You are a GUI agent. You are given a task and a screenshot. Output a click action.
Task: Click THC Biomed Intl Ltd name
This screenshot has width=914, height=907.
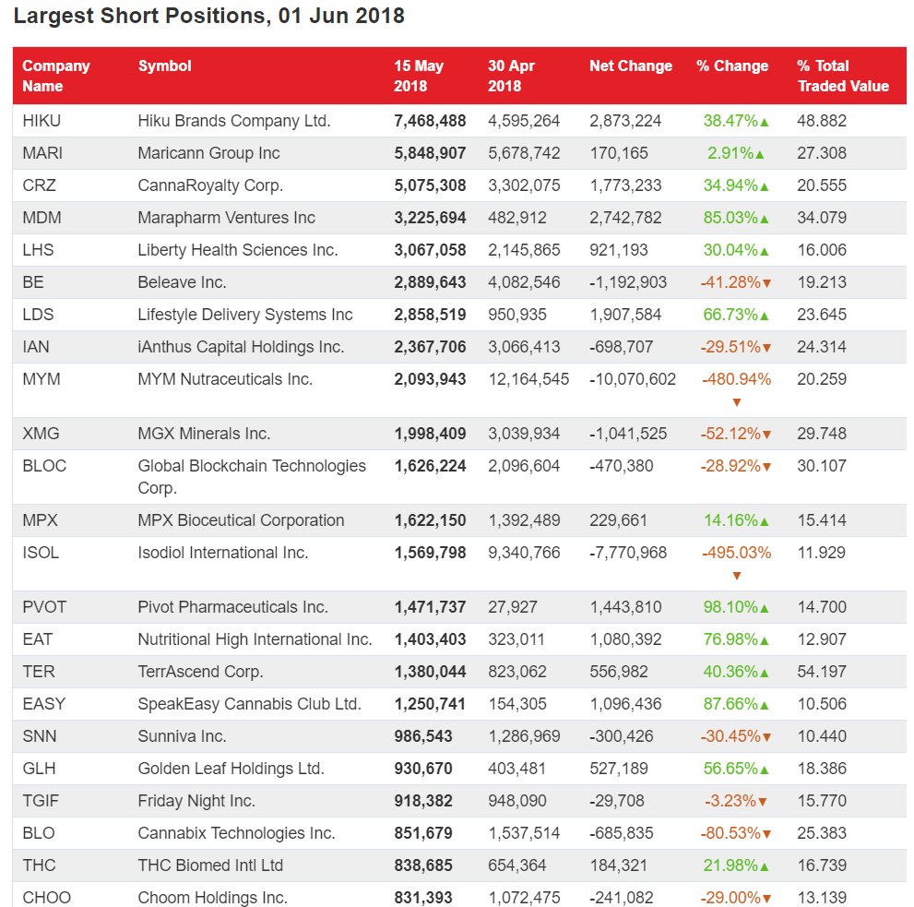click(210, 865)
